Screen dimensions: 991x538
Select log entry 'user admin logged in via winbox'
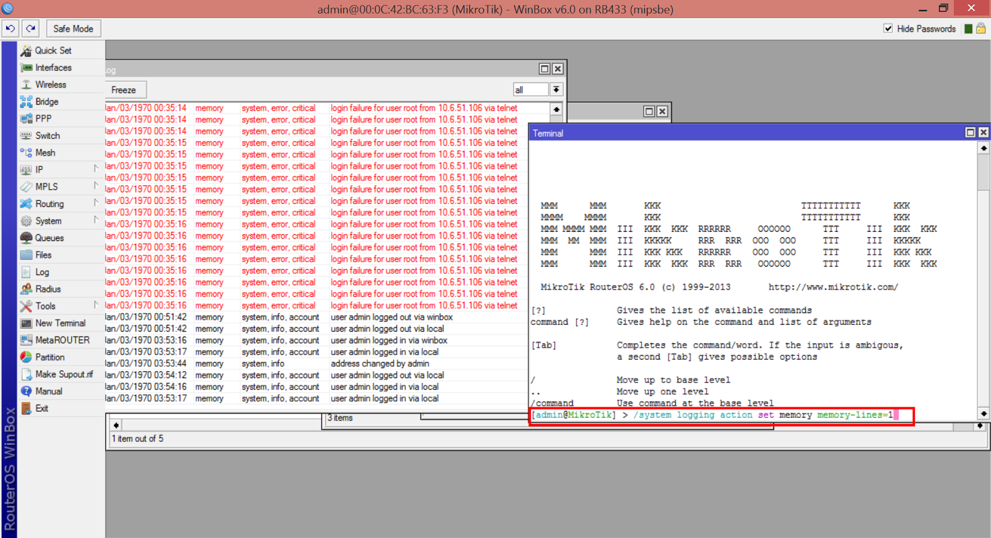tap(389, 340)
